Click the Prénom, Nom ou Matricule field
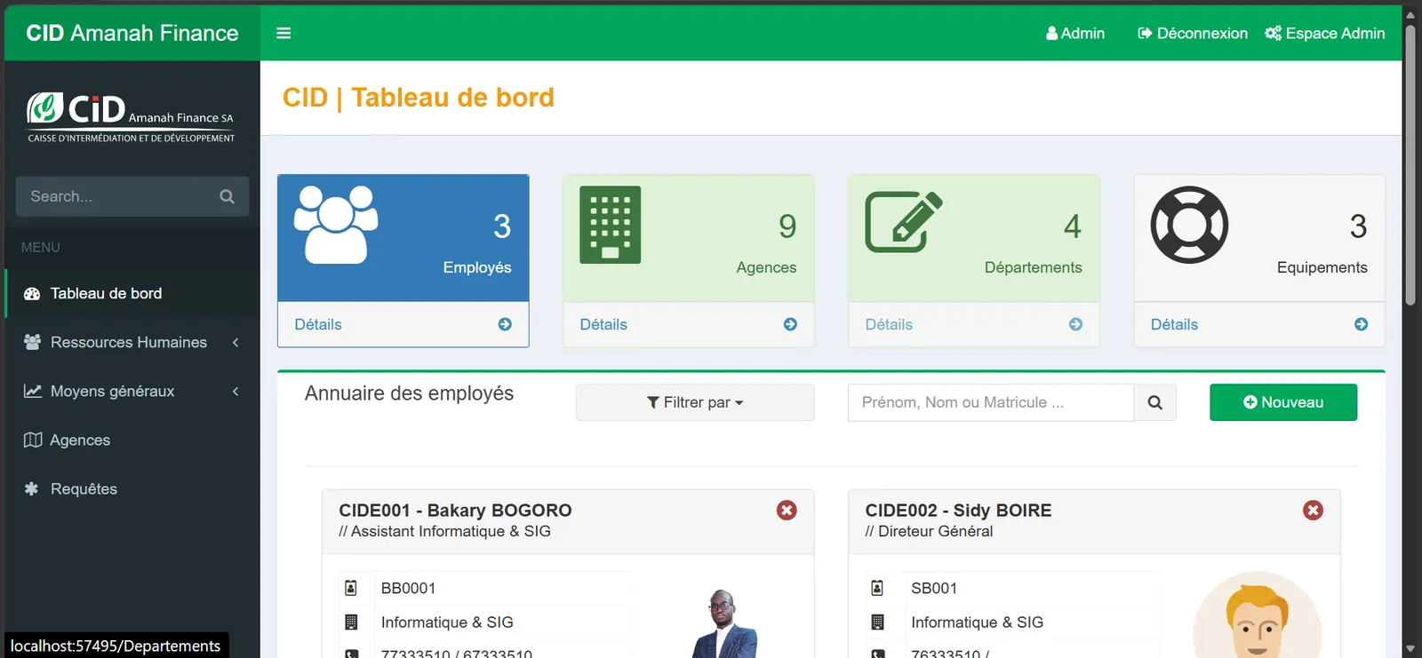The width and height of the screenshot is (1422, 658). point(991,402)
